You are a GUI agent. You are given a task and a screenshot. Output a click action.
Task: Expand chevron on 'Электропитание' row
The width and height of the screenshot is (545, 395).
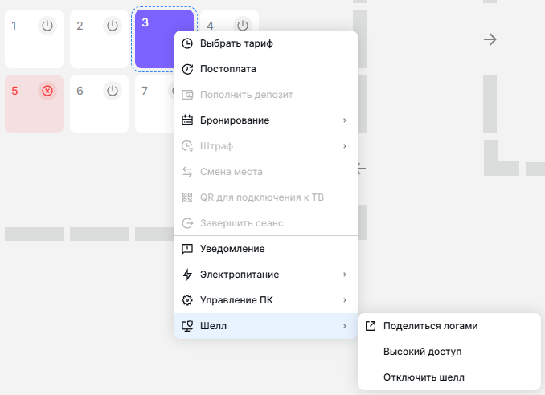pyautogui.click(x=345, y=275)
